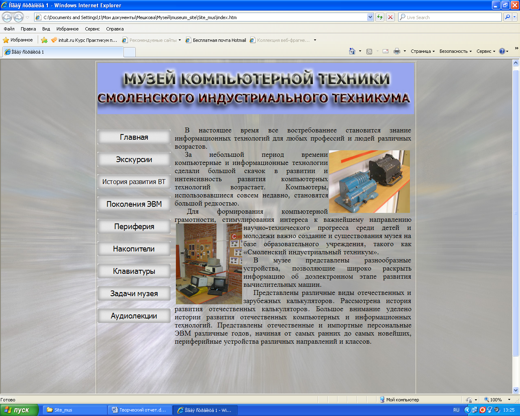
Task: Open the network connection tray icon
Action: click(474, 410)
